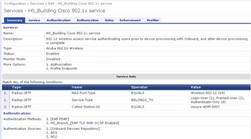Go to the Authentication tab
The image size is (251, 139).
click(x=58, y=20)
